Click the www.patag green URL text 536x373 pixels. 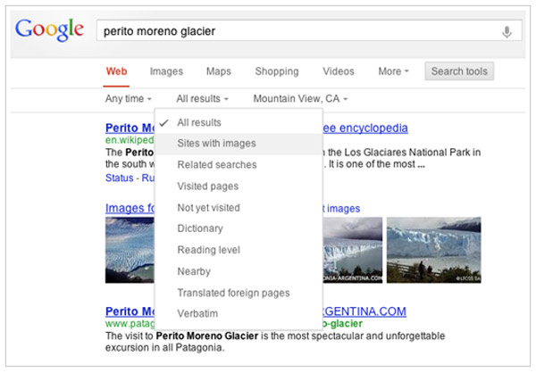click(130, 323)
